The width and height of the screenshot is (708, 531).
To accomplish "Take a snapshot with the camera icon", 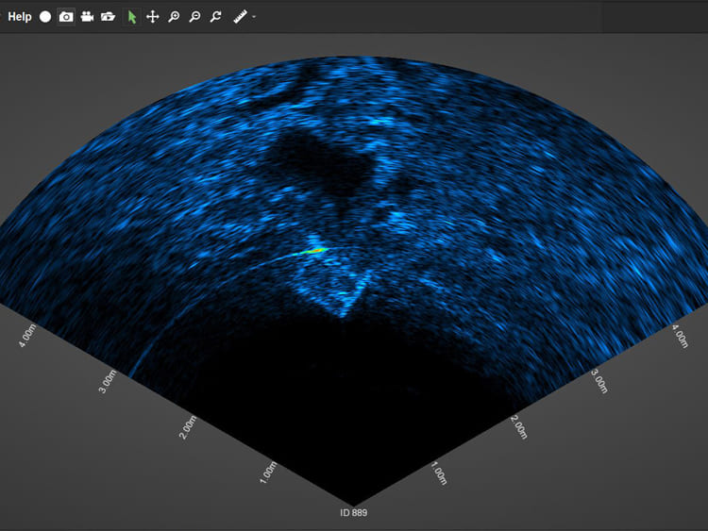I will point(66,17).
